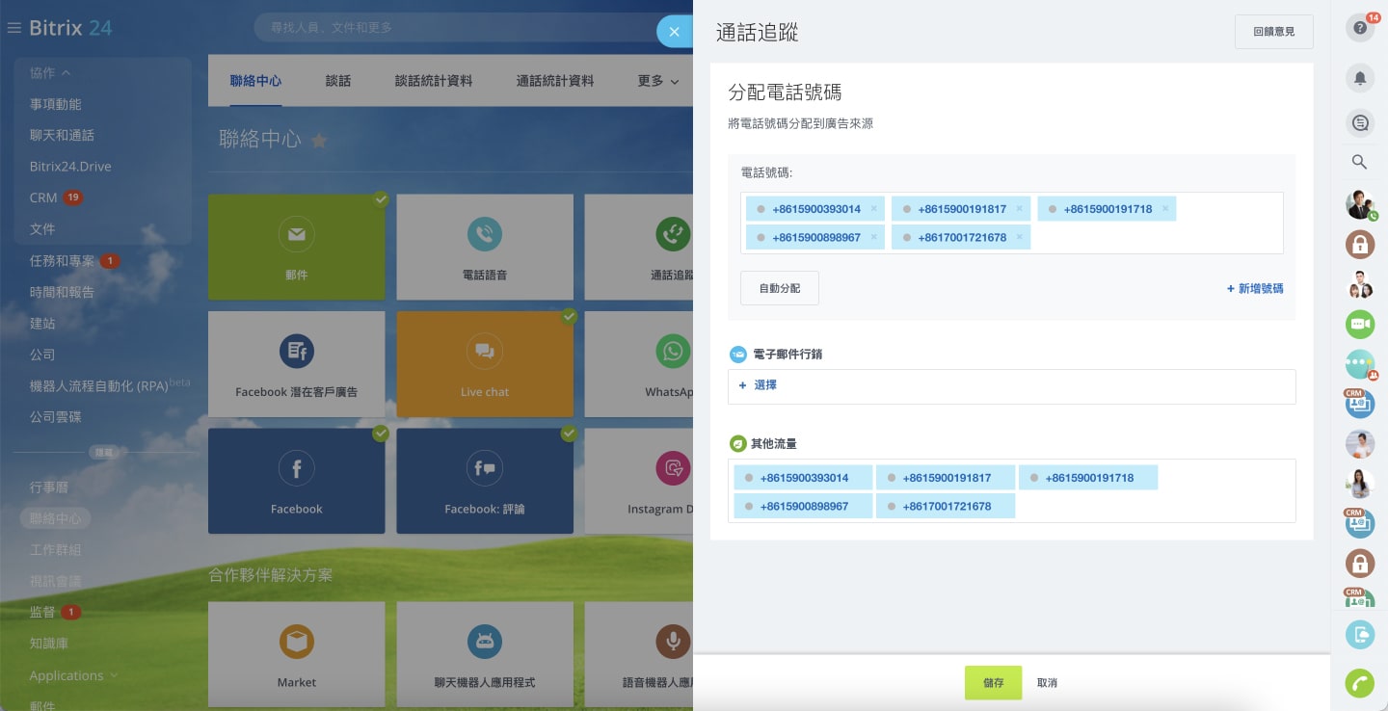Open the hamburger menu next to Bitrix 24
The image size is (1388, 711).
(x=13, y=28)
